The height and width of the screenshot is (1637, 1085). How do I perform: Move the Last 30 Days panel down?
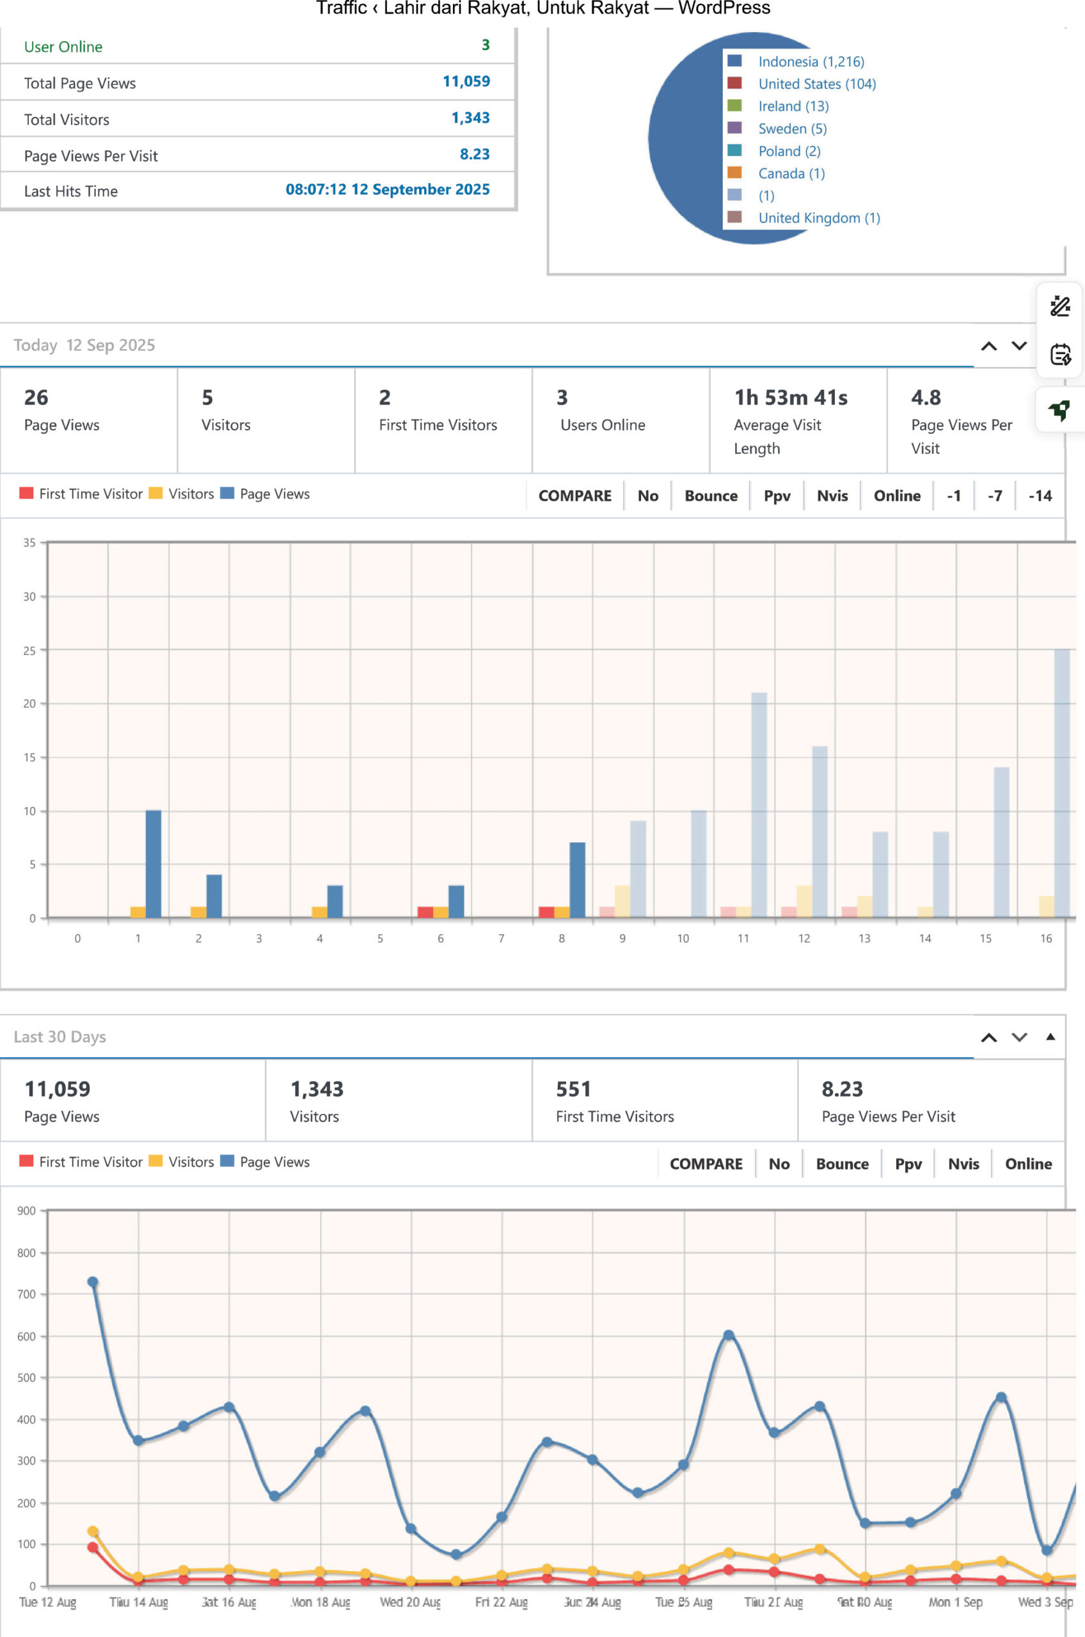pyautogui.click(x=1018, y=1037)
